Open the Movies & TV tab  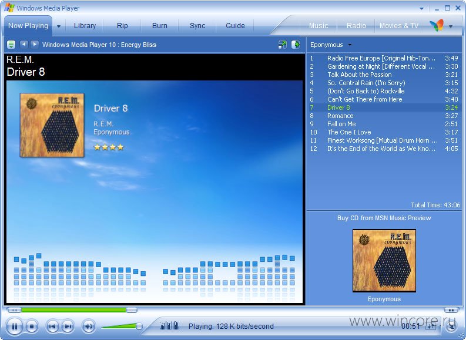coord(399,26)
